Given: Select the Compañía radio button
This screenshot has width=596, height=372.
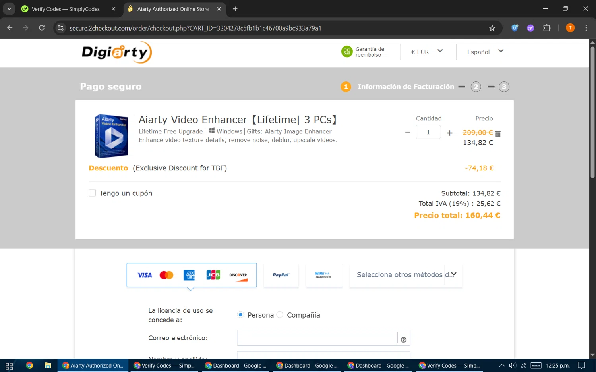Looking at the screenshot, I should click(x=280, y=314).
